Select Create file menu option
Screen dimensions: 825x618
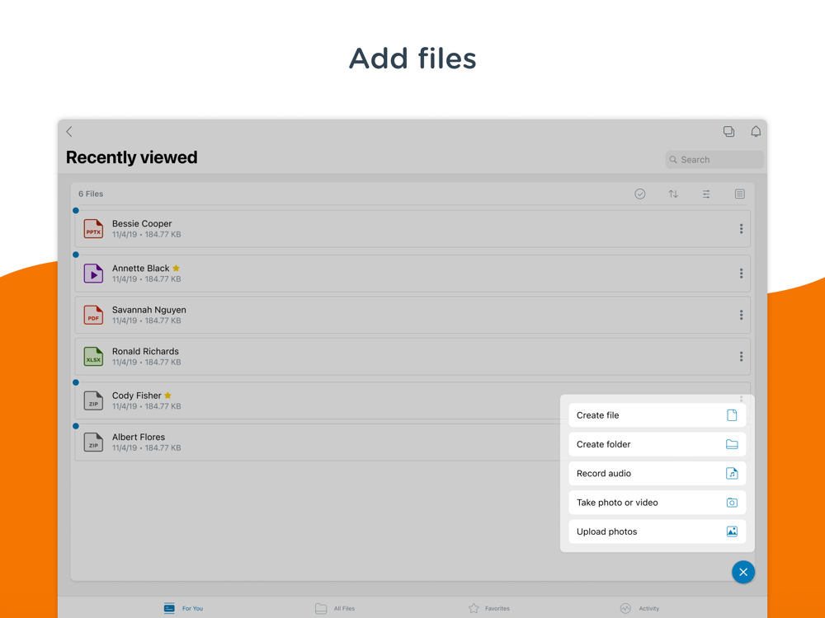[x=658, y=415]
